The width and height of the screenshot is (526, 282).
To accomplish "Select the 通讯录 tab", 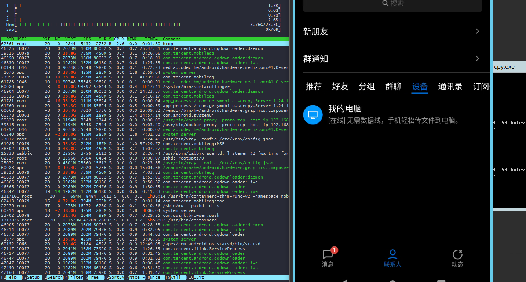I will click(x=450, y=87).
